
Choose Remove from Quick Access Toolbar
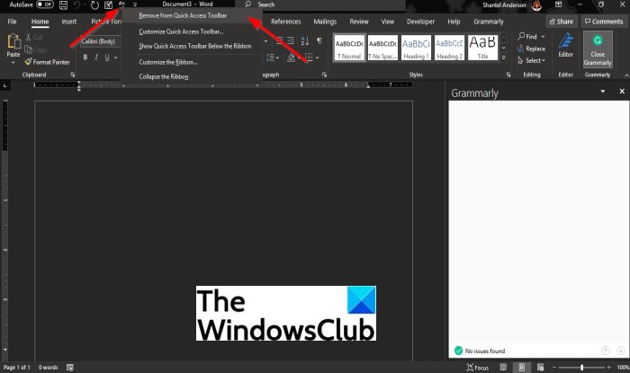tap(183, 15)
